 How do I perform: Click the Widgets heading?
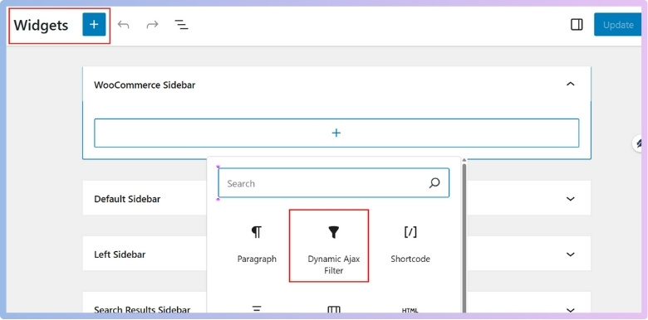[41, 25]
